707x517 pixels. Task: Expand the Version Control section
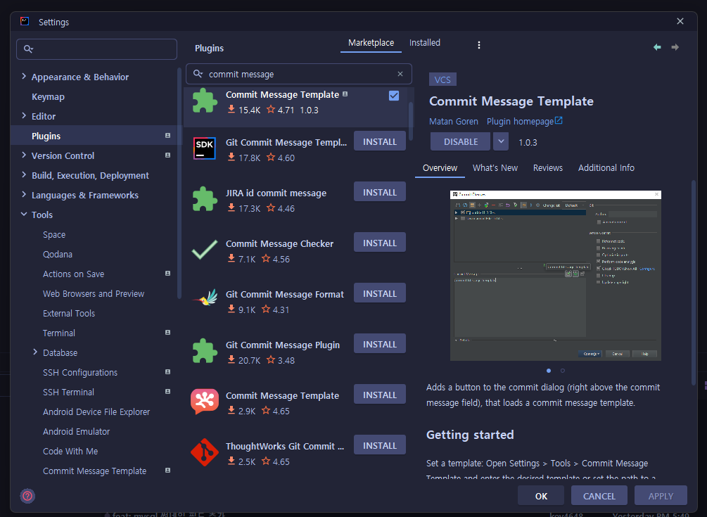click(23, 155)
